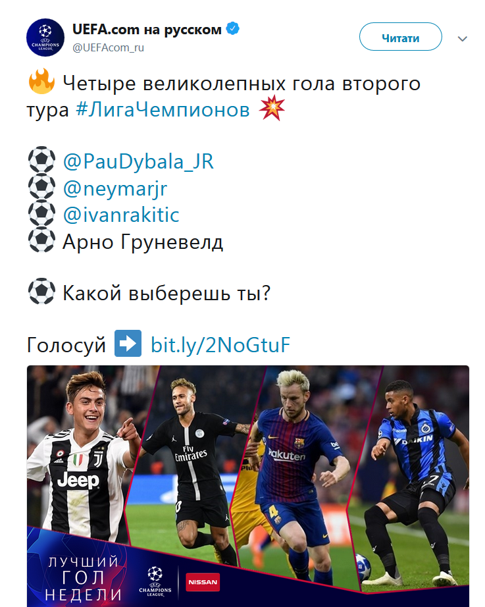Open the @PauDybala_JR mention
485x607 pixels.
138,161
